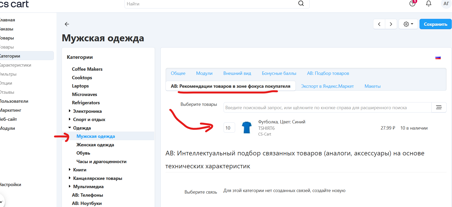The image size is (452, 207).
Task: Open advanced product search list icon
Action: coord(439,107)
